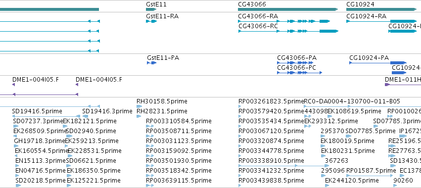Click the CG10924-RA transcript feature

(x=381, y=21)
